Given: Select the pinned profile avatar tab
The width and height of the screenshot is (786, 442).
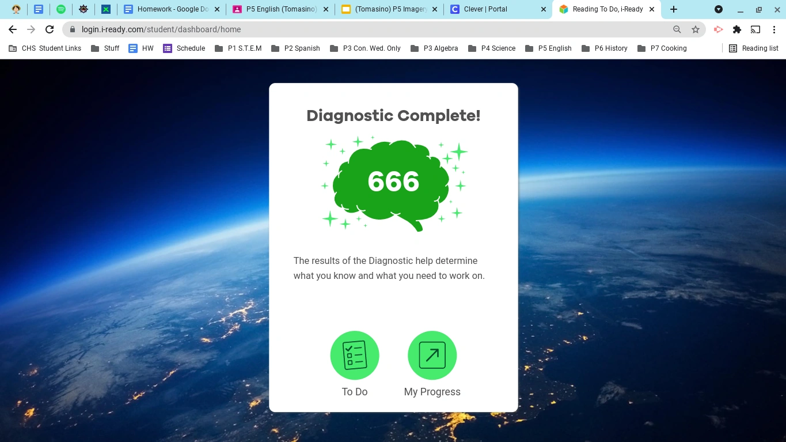Looking at the screenshot, I should (x=16, y=9).
